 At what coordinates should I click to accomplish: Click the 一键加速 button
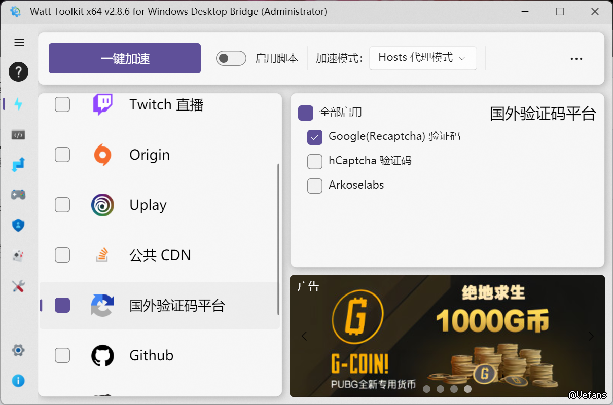125,58
